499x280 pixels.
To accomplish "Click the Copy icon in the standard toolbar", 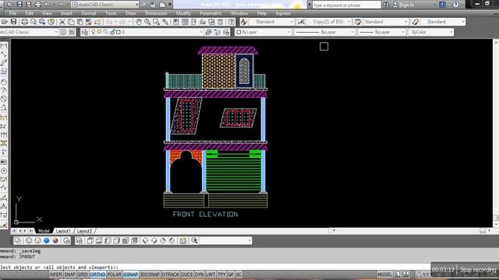I will tap(71, 22).
